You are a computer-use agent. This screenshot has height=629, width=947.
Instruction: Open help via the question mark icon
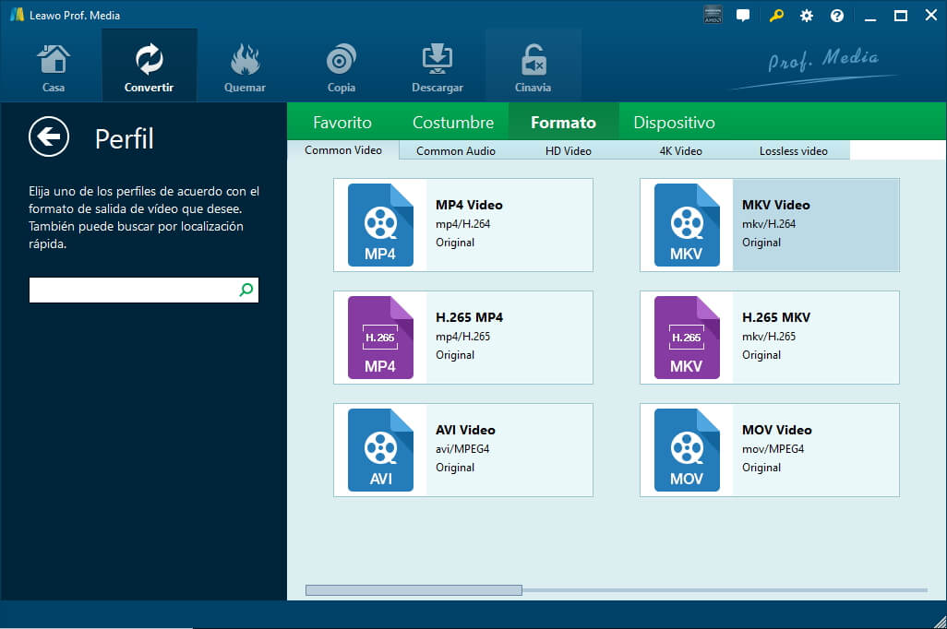837,16
